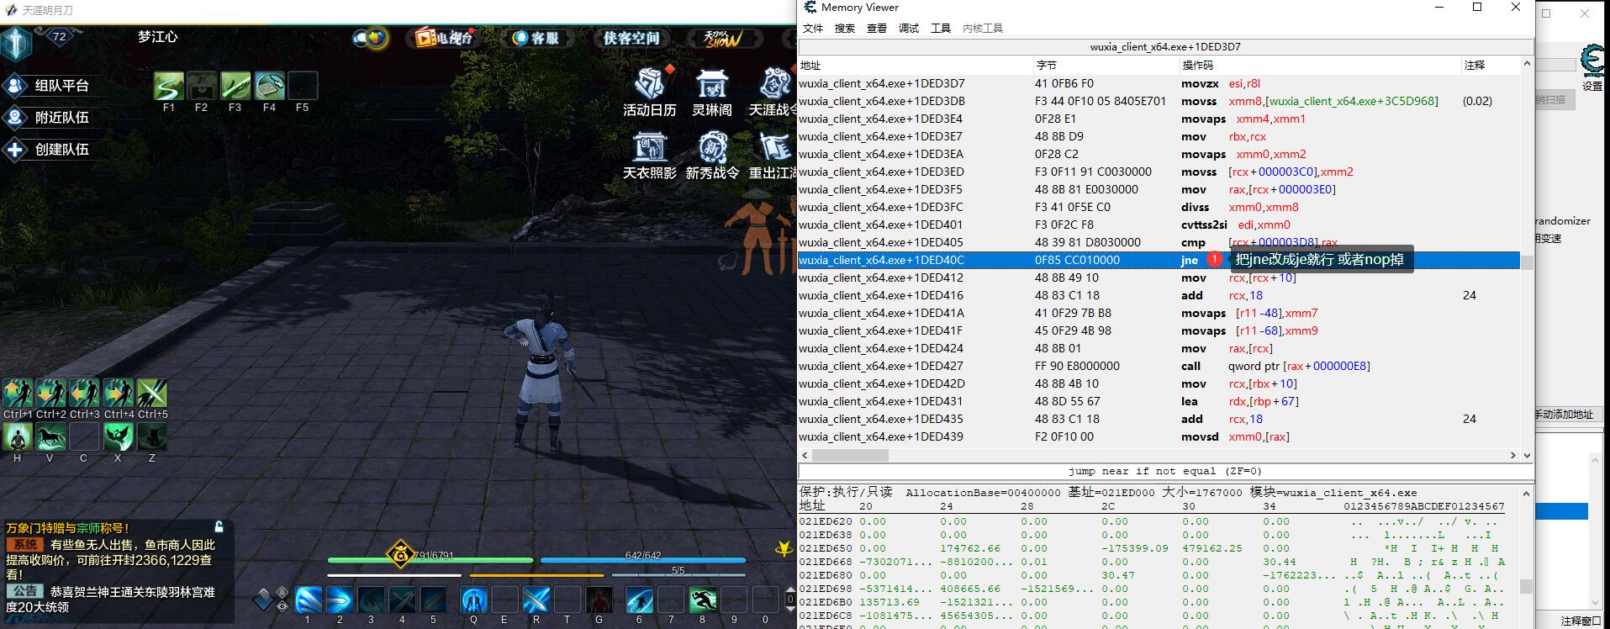Click 手动添加地址 in Cheat Engine window
The image size is (1610, 629).
[1565, 415]
